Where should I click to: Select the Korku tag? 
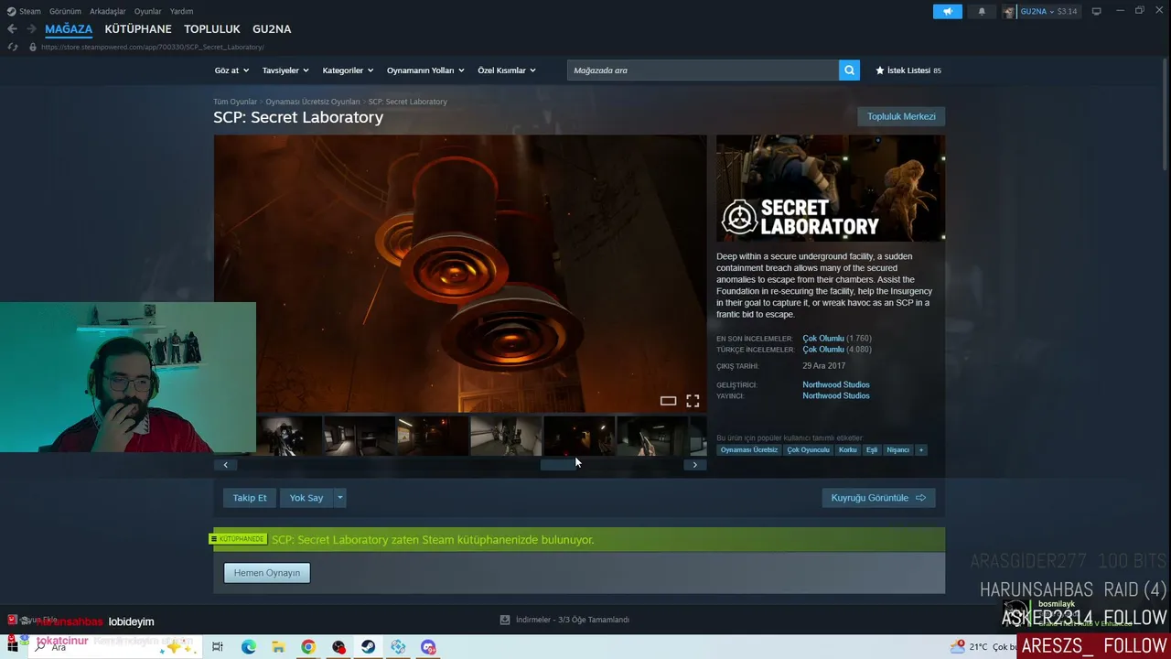click(x=848, y=449)
